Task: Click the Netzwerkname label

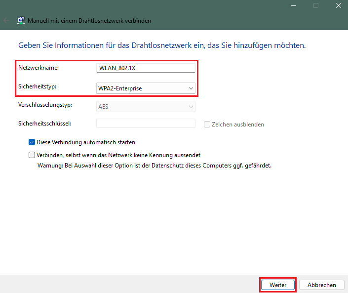Action: [39, 68]
